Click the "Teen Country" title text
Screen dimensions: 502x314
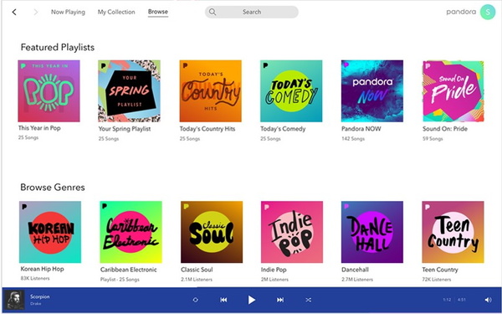point(440,270)
